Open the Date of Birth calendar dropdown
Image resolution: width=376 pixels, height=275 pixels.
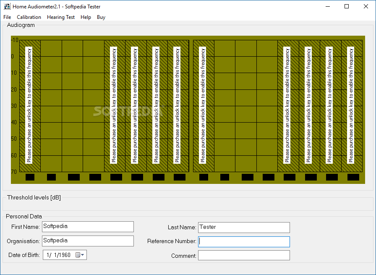pyautogui.click(x=80, y=255)
